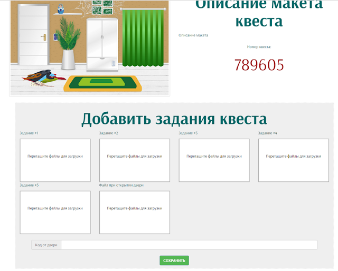Open upload zone for Задание #2
Viewport: 338px width, 271px height.
(135, 160)
